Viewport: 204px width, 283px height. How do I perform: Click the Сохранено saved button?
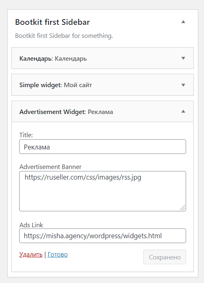coord(165,257)
